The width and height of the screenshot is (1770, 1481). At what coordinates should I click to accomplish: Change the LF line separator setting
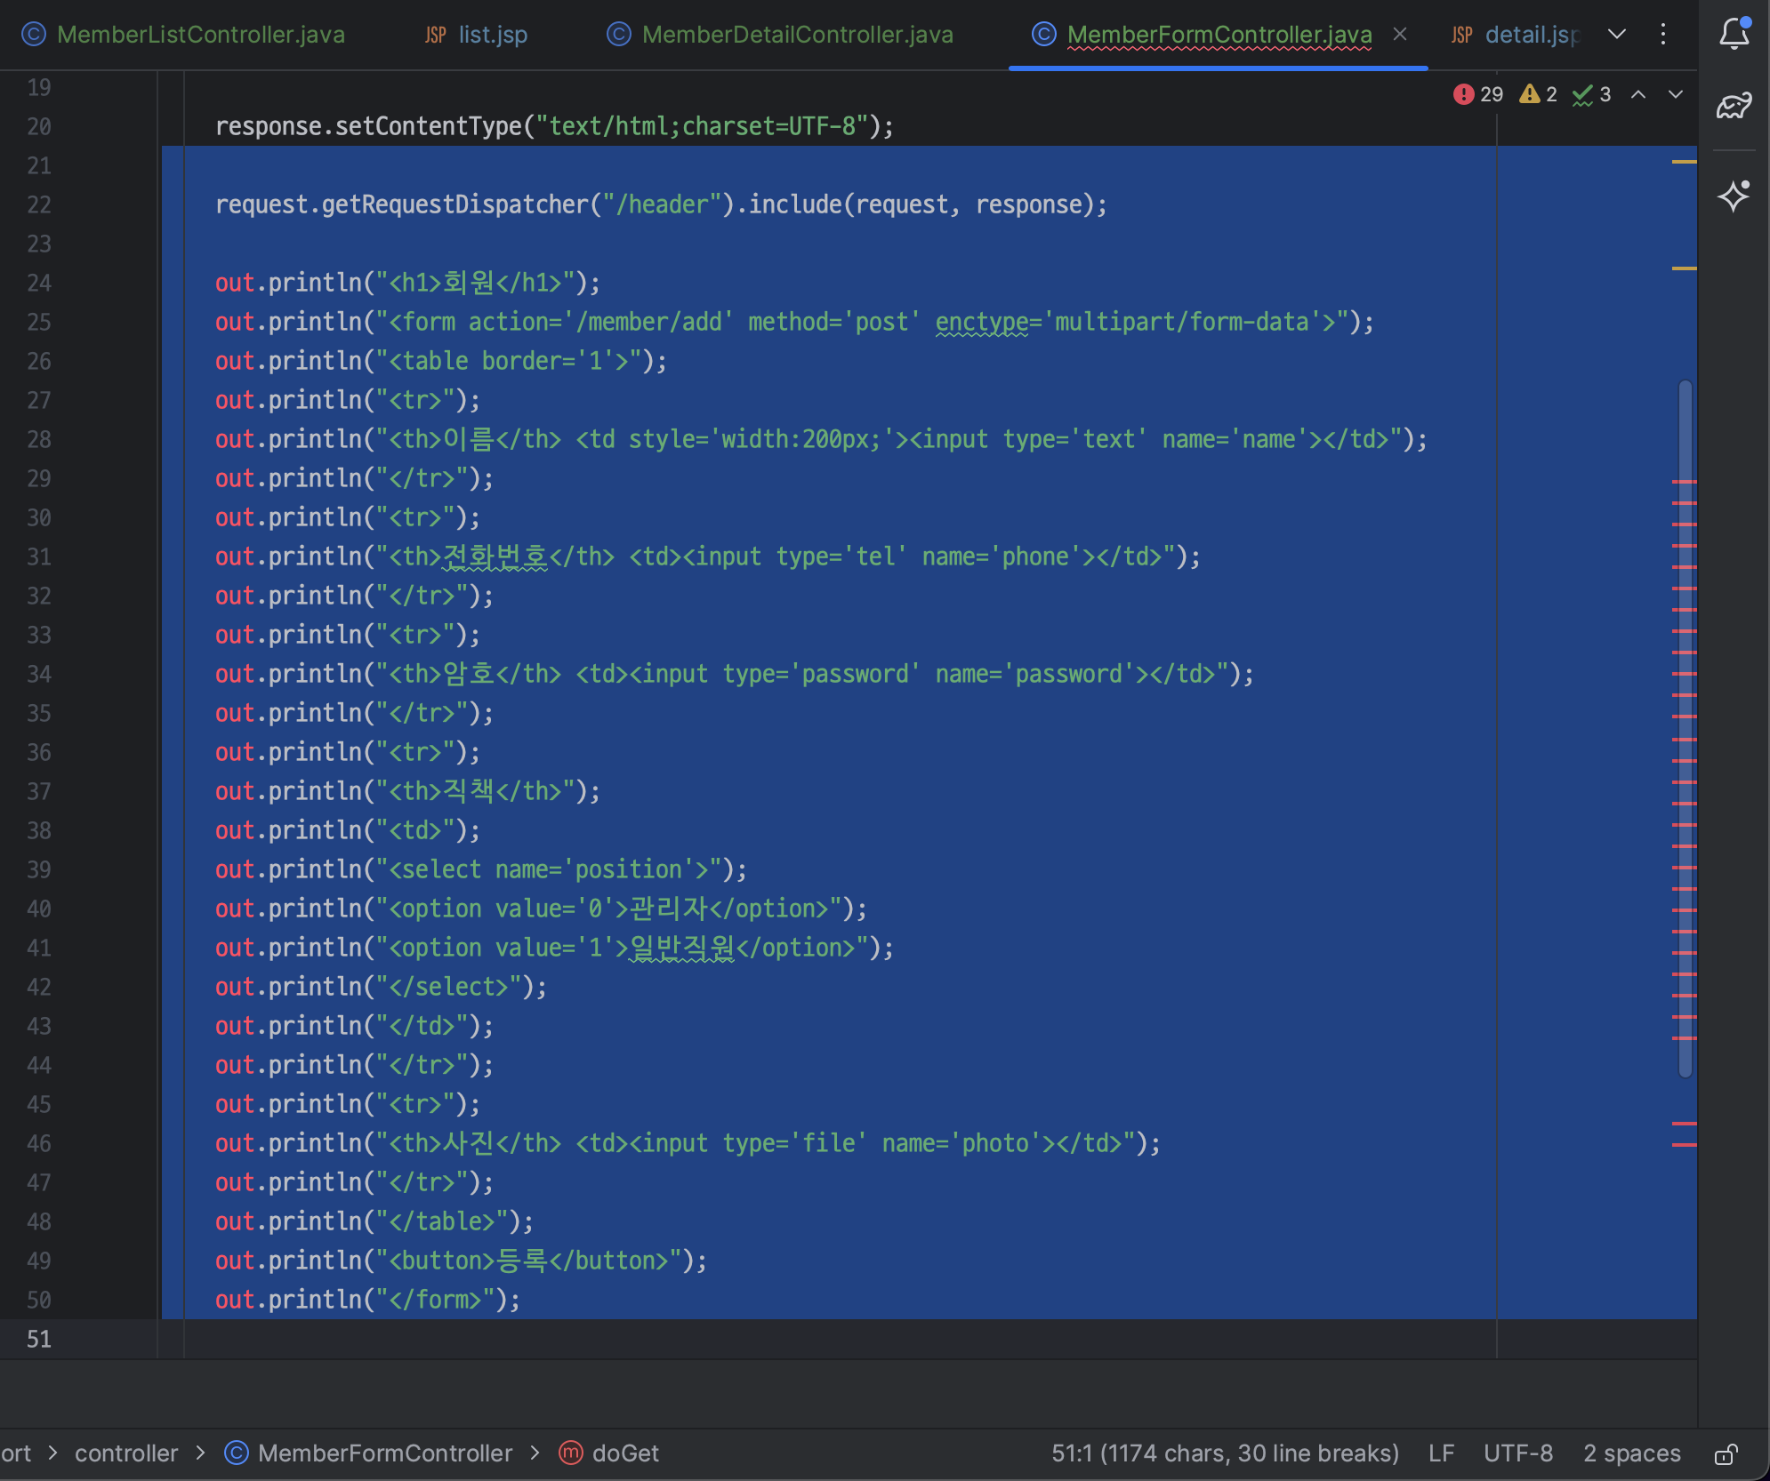1441,1453
